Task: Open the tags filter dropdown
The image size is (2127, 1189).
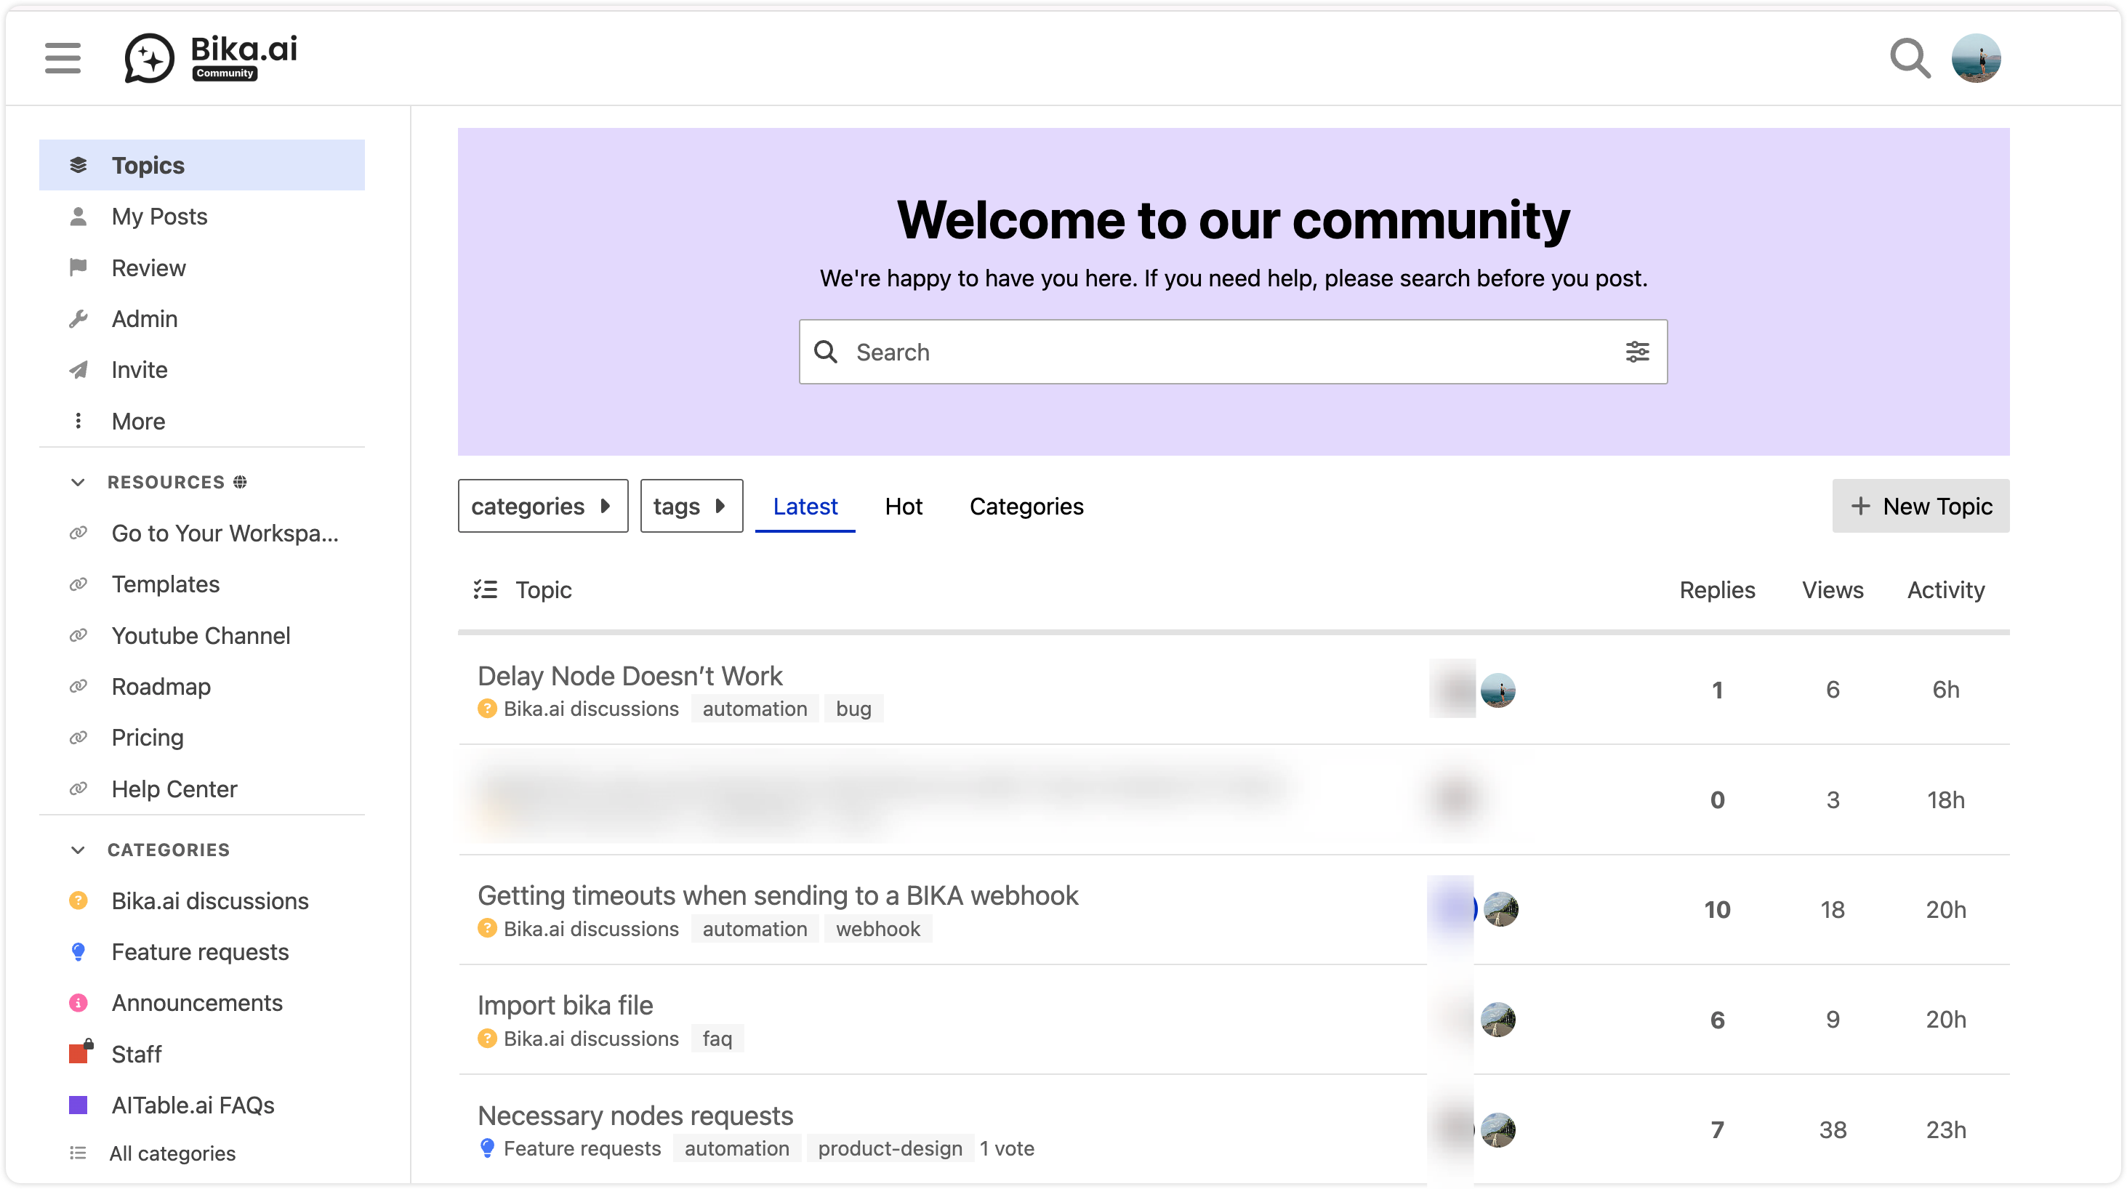Action: 691,505
